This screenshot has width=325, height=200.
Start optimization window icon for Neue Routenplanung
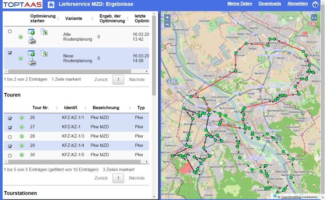[x=31, y=53]
